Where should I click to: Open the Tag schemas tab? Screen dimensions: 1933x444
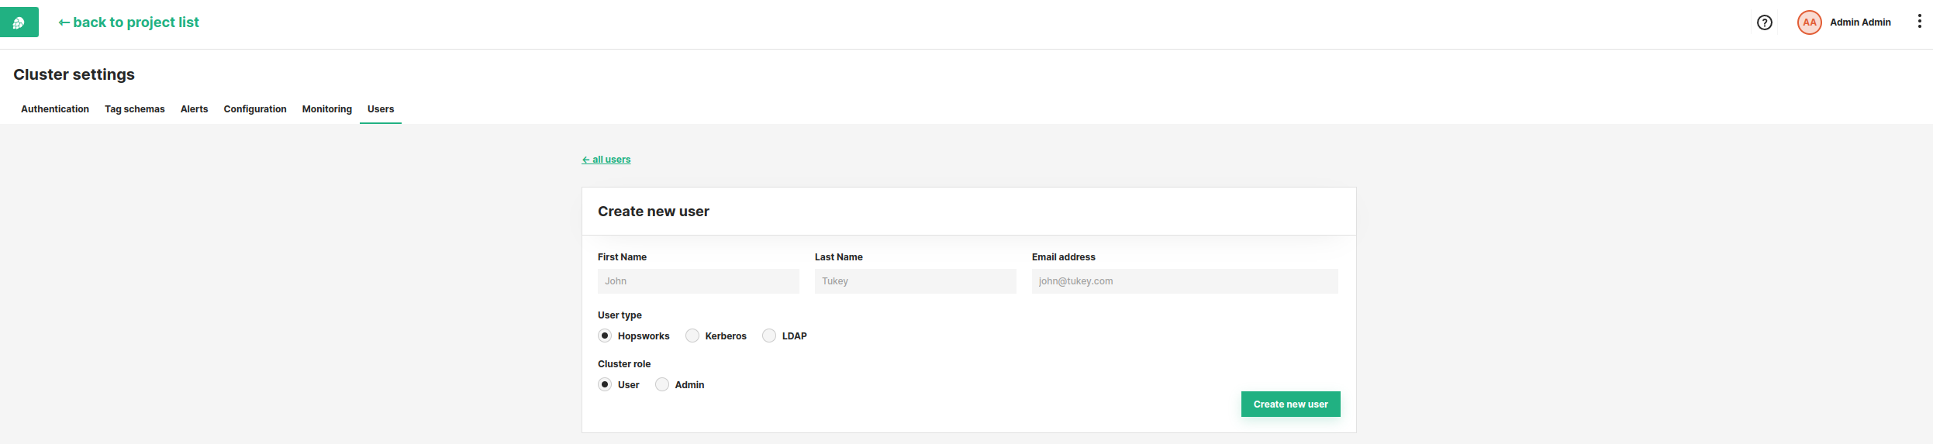click(135, 109)
